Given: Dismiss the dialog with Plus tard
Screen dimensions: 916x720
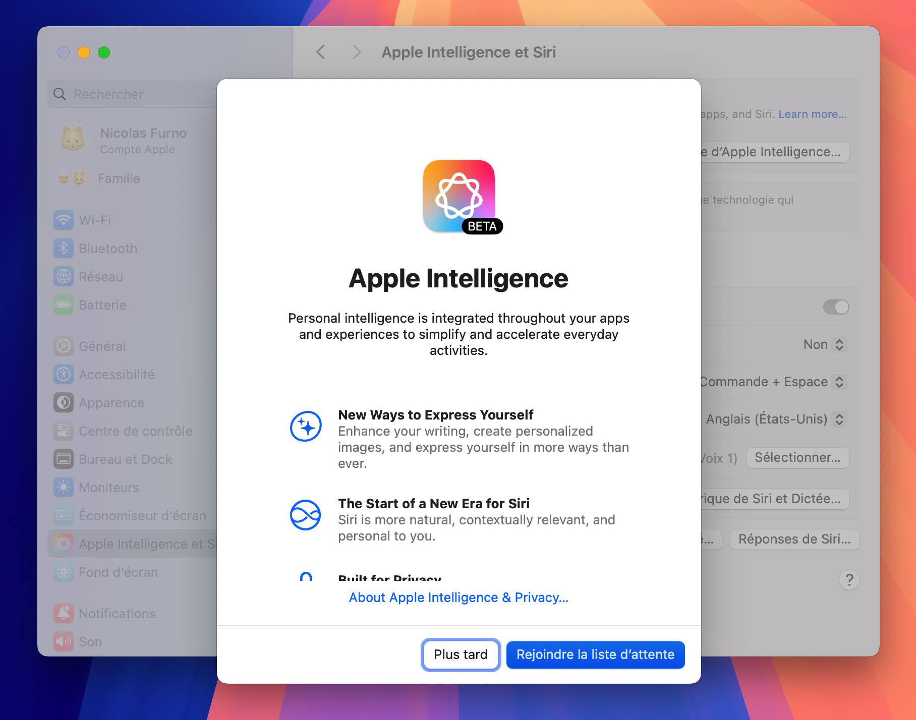Looking at the screenshot, I should coord(460,654).
